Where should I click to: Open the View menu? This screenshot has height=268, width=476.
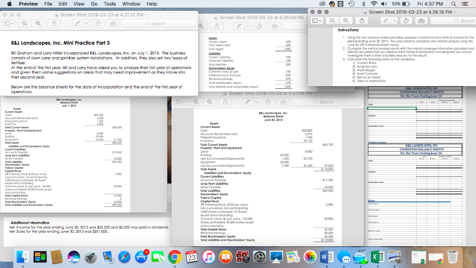coord(79,4)
